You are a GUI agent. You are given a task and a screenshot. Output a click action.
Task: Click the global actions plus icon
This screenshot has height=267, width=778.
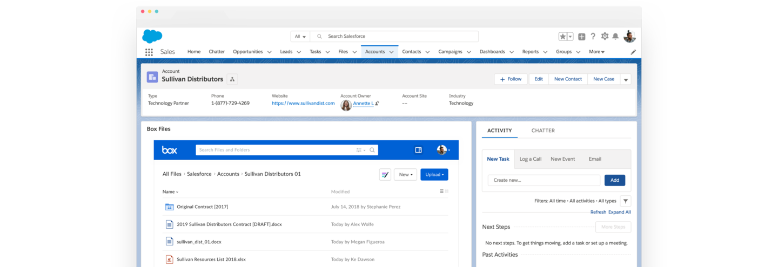[581, 37]
